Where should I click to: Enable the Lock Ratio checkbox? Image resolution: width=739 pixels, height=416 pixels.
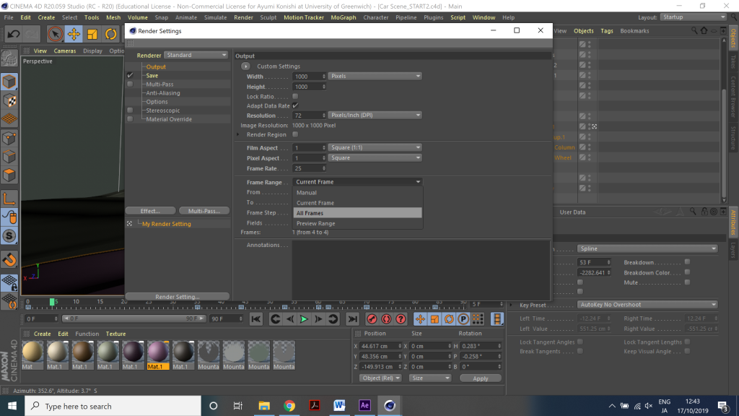[x=295, y=96]
